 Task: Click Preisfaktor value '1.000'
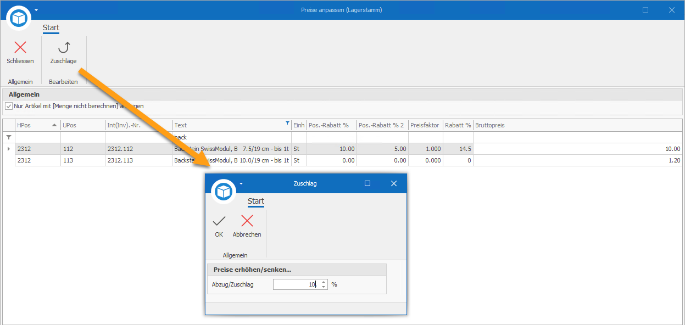(x=426, y=149)
